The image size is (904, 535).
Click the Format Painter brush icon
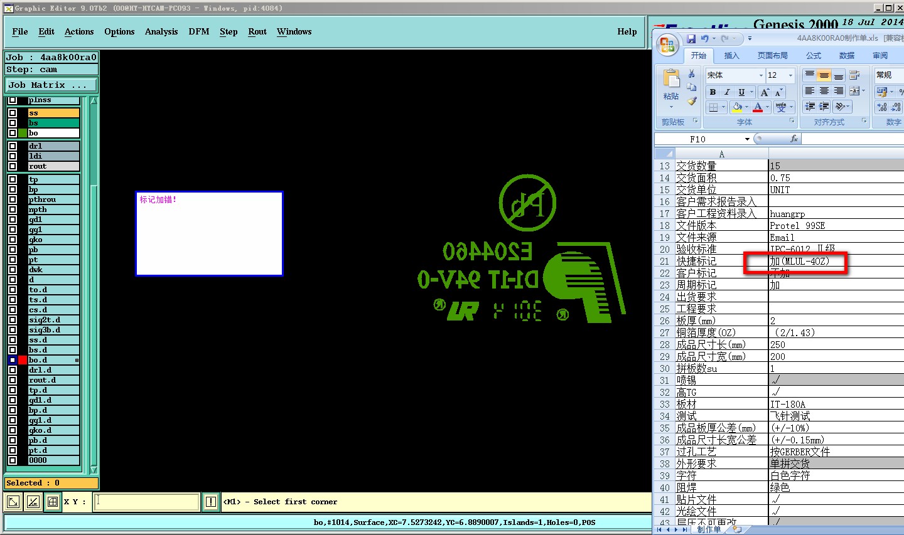point(692,101)
